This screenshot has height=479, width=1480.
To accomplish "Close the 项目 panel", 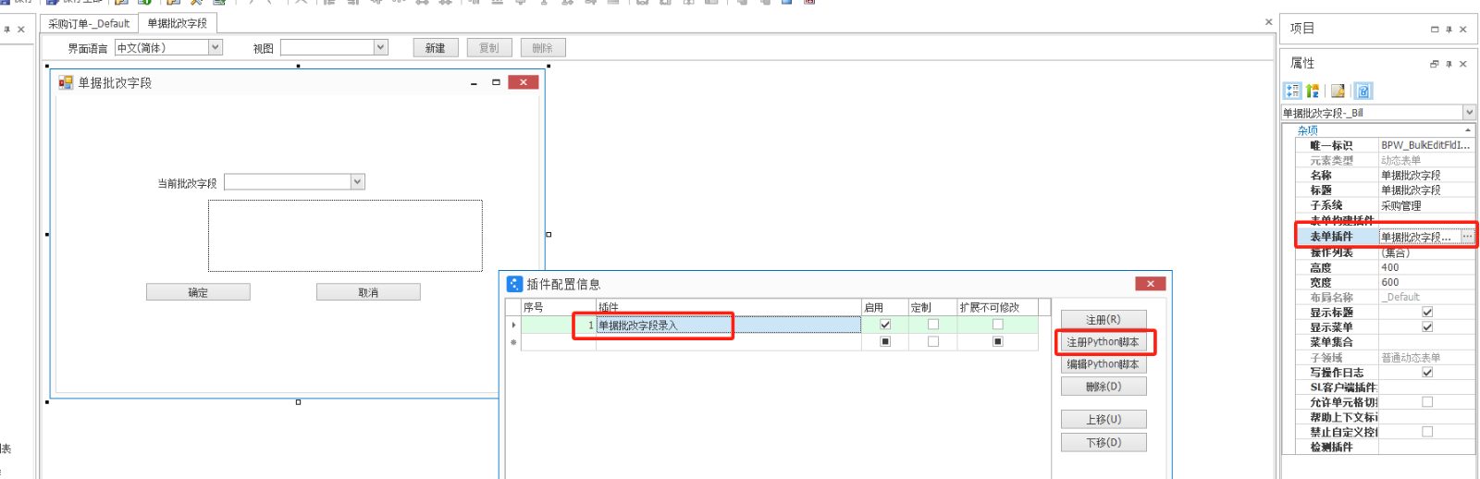I will [1462, 30].
